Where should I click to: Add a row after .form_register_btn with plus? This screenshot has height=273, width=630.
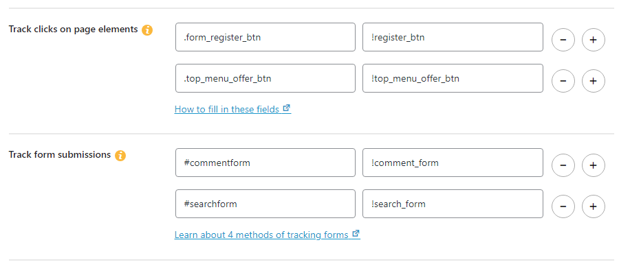tap(594, 40)
